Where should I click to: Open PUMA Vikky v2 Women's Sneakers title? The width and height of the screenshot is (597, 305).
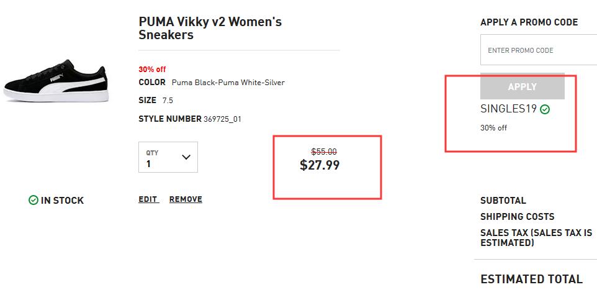coord(210,28)
